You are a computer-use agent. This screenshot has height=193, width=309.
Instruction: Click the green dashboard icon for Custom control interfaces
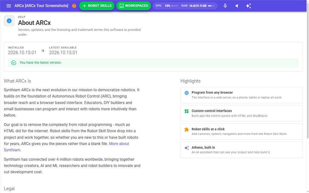(186, 111)
